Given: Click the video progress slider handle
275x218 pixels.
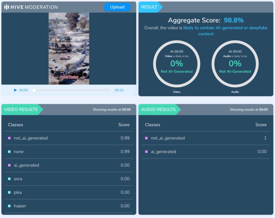Looking at the screenshot, I should pyautogui.click(x=34, y=90).
